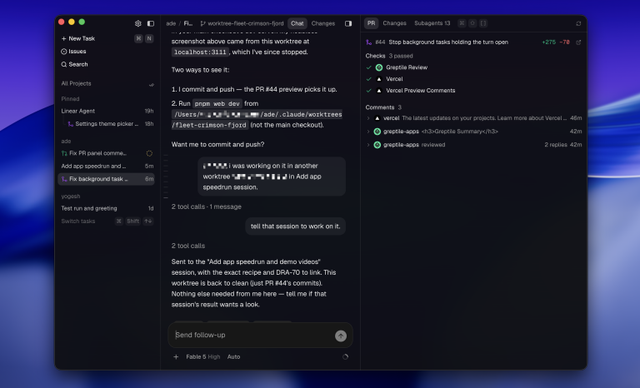Image resolution: width=640 pixels, height=388 pixels.
Task: Expand the greptile-apps reviewed comment
Action: pyautogui.click(x=368, y=145)
